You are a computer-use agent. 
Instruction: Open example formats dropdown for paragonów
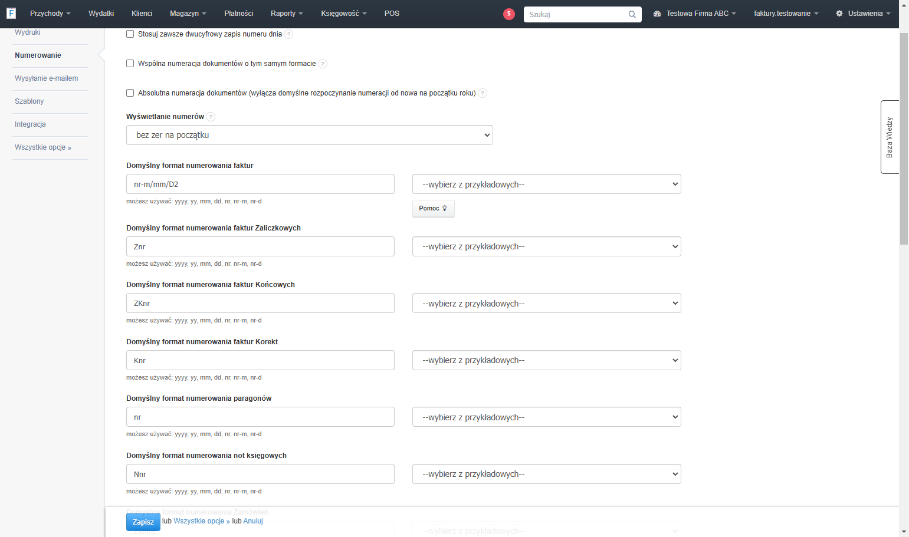(x=547, y=417)
